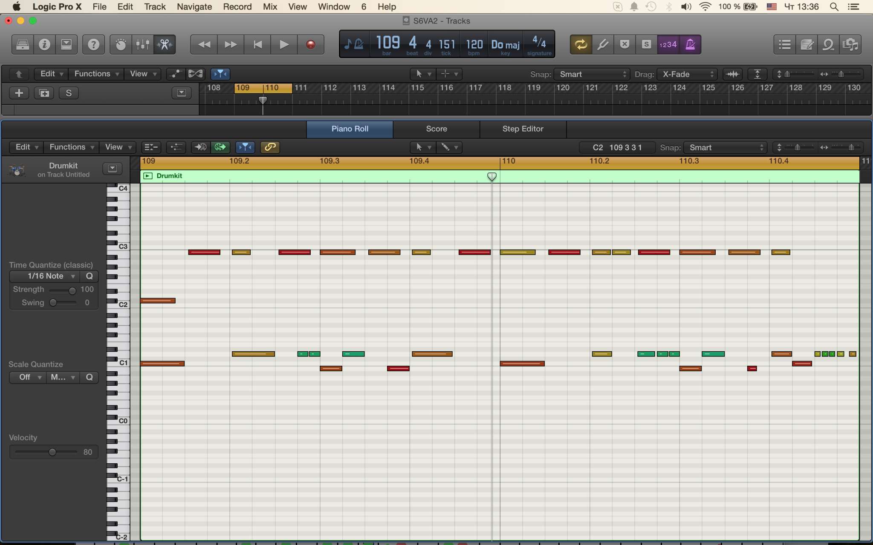This screenshot has width=873, height=545.
Task: Open the Mixer faders icon
Action: 143,44
